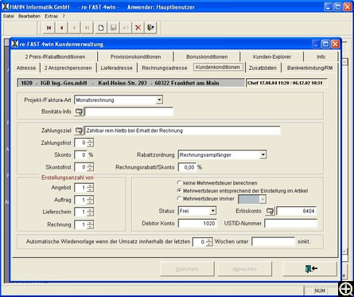Screen dimensions: 354x297
Task: Select the Kundenkonditionen tab
Action: [218, 67]
